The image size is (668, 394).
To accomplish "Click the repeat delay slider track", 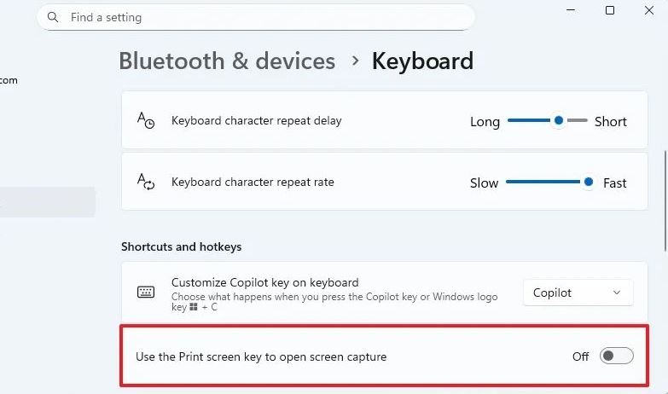I will pos(531,121).
